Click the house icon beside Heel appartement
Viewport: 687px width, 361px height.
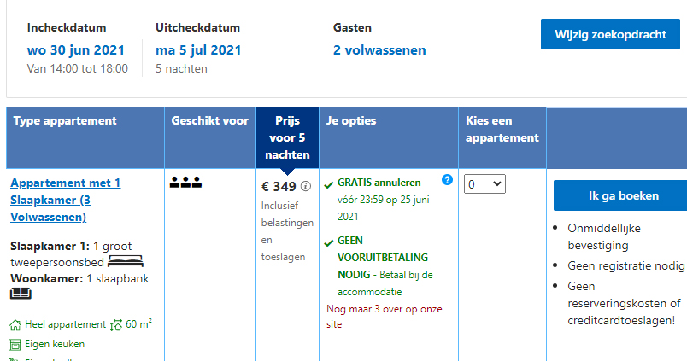click(15, 325)
